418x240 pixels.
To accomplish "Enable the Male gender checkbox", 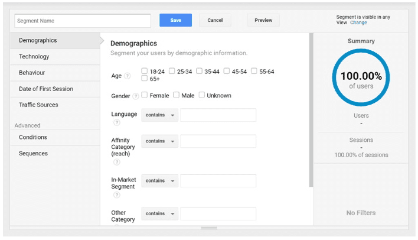I will 176,95.
